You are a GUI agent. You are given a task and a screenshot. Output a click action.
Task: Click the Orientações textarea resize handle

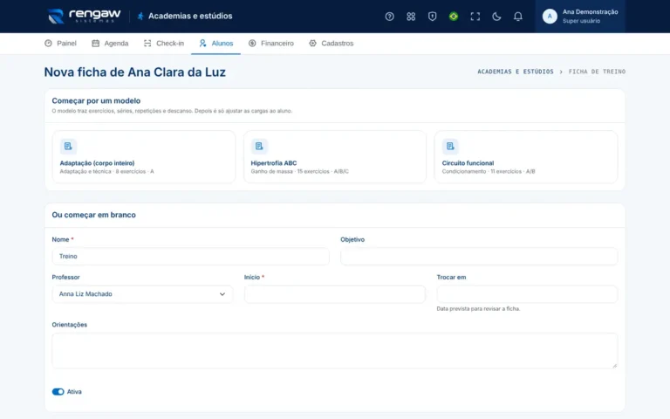tap(615, 366)
